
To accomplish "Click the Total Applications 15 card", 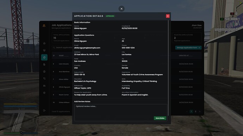I will point(62,38).
